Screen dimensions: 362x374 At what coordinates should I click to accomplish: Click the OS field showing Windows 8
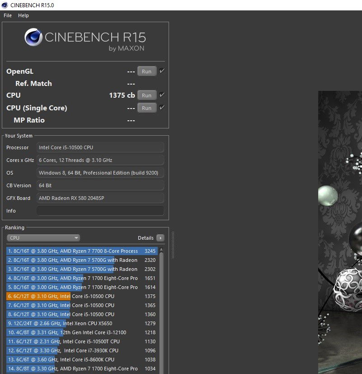(x=100, y=173)
